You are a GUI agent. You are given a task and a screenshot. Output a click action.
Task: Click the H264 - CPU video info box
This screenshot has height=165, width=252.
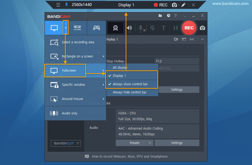pyautogui.click(x=157, y=116)
